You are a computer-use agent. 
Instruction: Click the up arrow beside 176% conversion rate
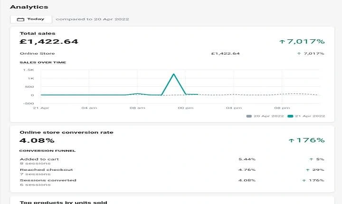[x=291, y=140]
